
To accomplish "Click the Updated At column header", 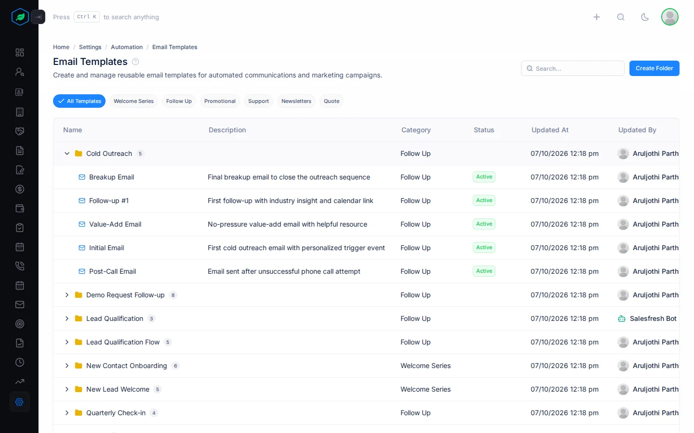I will 550,130.
